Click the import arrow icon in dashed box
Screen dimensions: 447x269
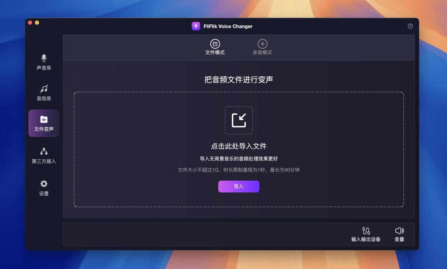[x=239, y=120]
